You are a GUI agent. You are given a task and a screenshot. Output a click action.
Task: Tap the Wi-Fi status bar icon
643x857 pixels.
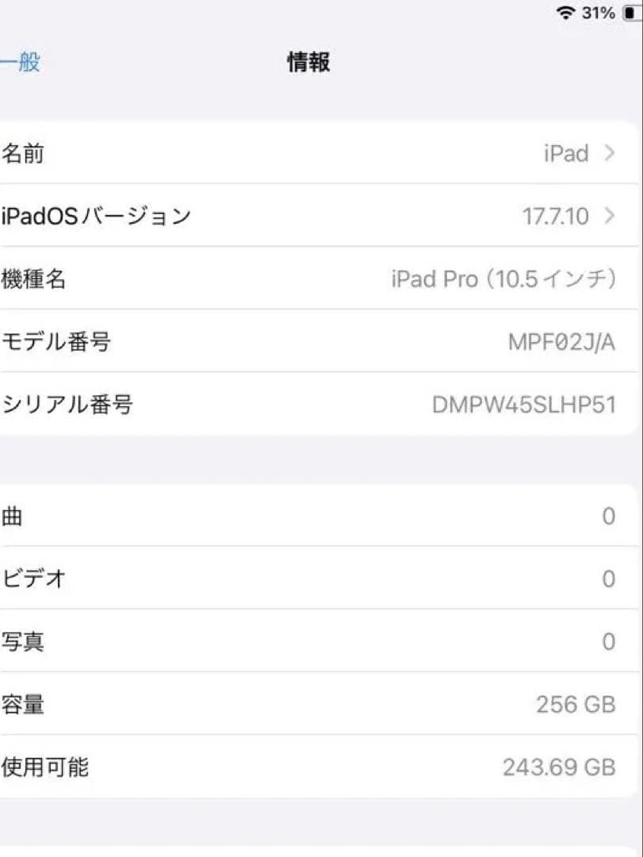(x=565, y=13)
